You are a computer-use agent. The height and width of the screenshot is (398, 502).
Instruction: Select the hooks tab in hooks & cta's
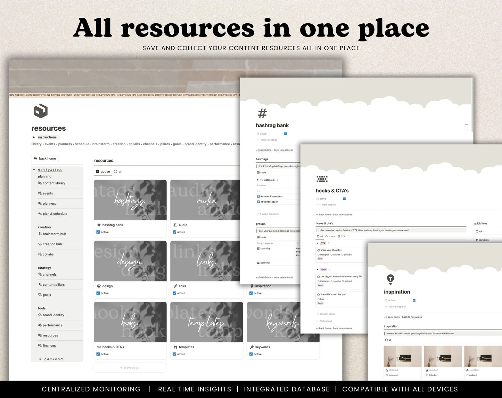tap(330, 236)
